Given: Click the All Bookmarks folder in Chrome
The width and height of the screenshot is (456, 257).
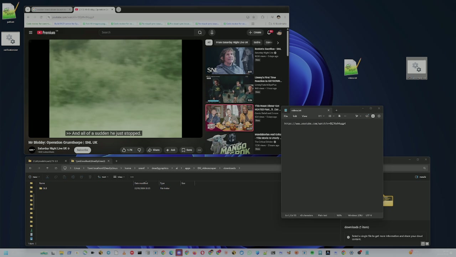Looking at the screenshot, I should 278,24.
